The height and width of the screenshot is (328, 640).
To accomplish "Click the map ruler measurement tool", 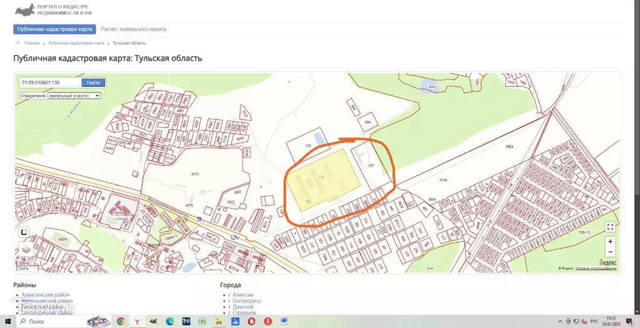I will pyautogui.click(x=24, y=232).
